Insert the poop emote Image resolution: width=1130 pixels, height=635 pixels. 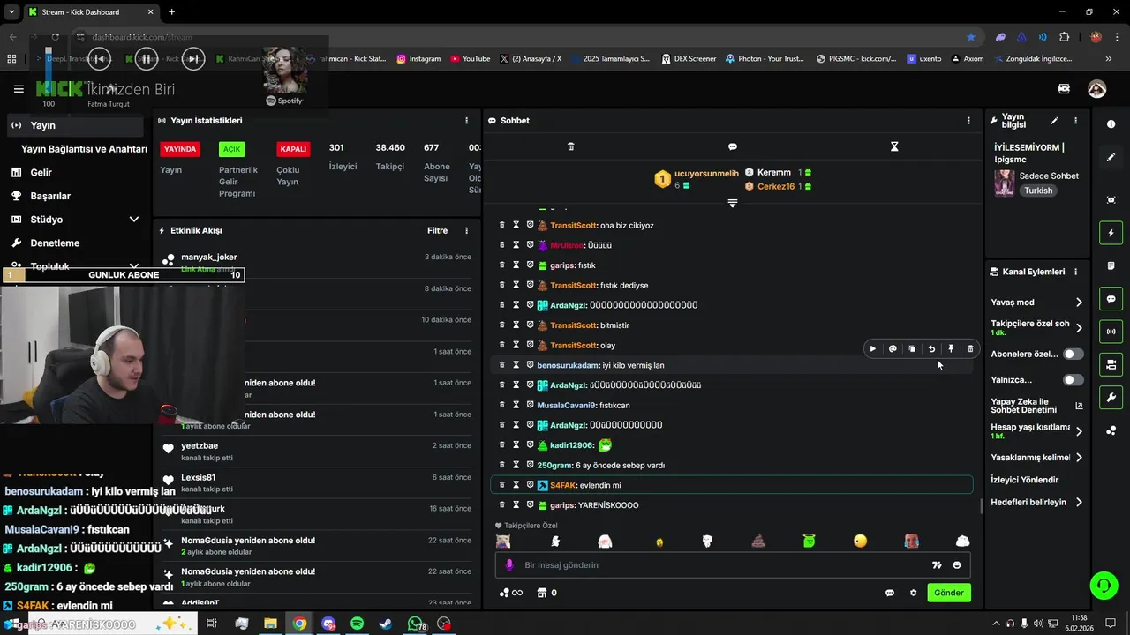(x=757, y=542)
